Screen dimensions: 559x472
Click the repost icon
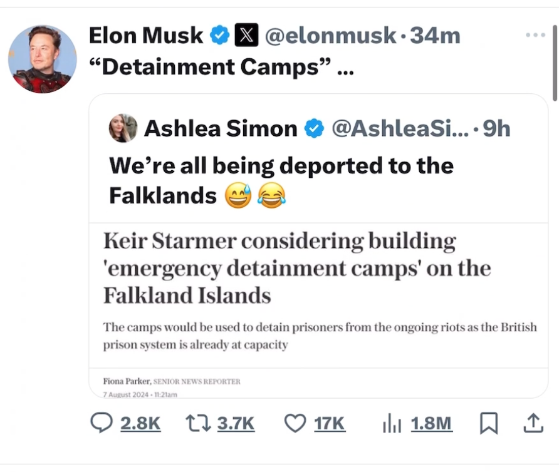pos(198,424)
